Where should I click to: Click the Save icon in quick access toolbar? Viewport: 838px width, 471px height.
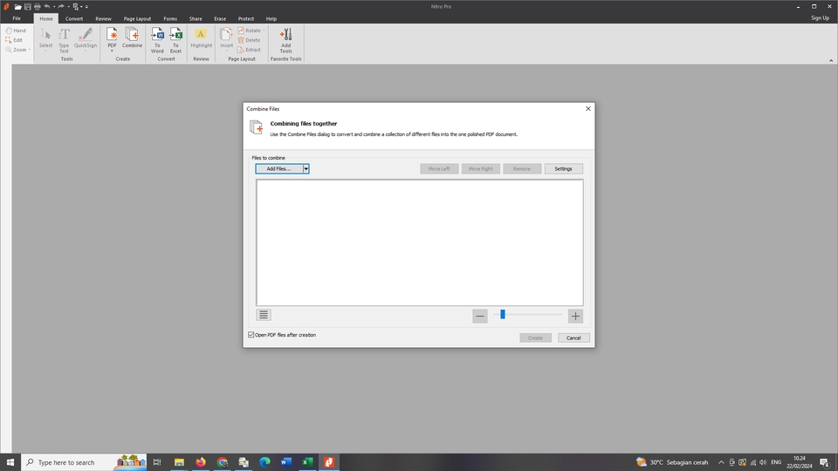(28, 6)
